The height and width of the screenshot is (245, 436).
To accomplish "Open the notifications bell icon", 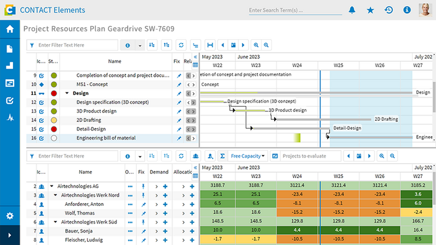I will [352, 10].
